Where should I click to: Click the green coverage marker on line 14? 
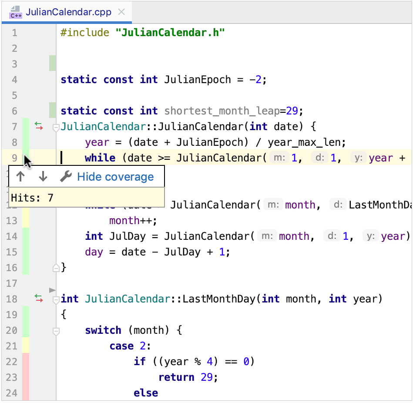tap(26, 236)
